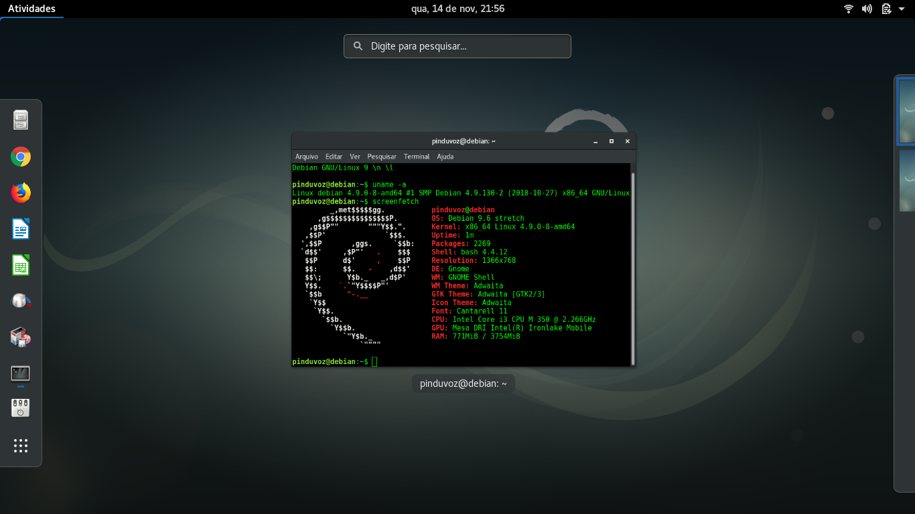Open the Wi-Fi network status icon
The height and width of the screenshot is (514, 915).
(x=849, y=9)
